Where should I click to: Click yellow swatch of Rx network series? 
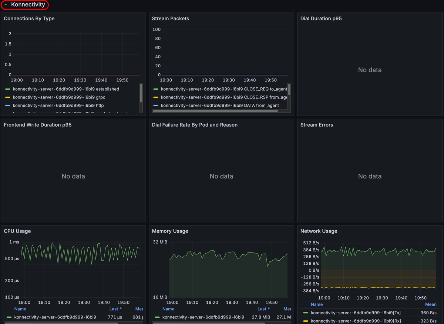point(305,321)
